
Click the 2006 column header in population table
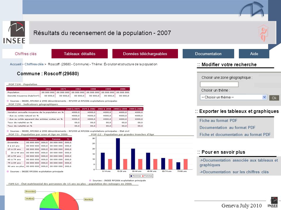(x=123, y=89)
